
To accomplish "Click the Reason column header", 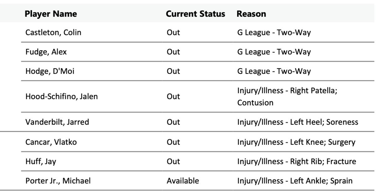I will click(251, 14).
